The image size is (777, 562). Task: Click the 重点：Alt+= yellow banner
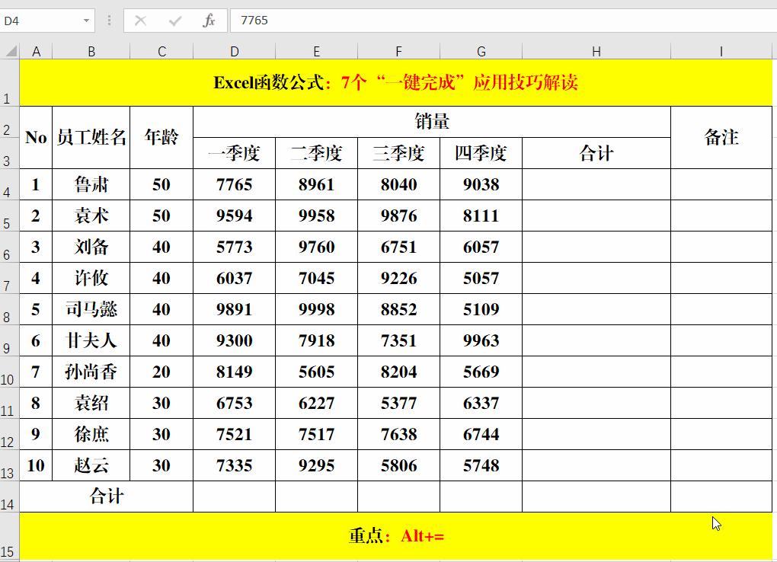pyautogui.click(x=400, y=536)
